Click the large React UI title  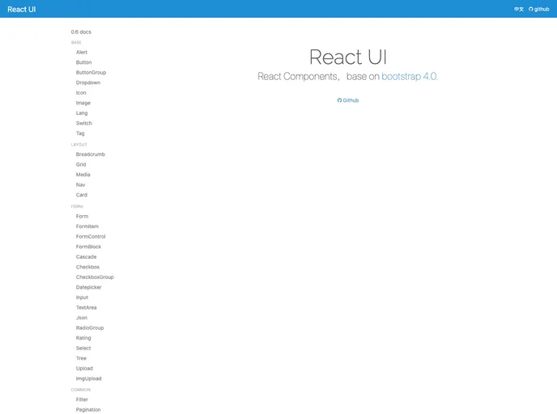348,57
